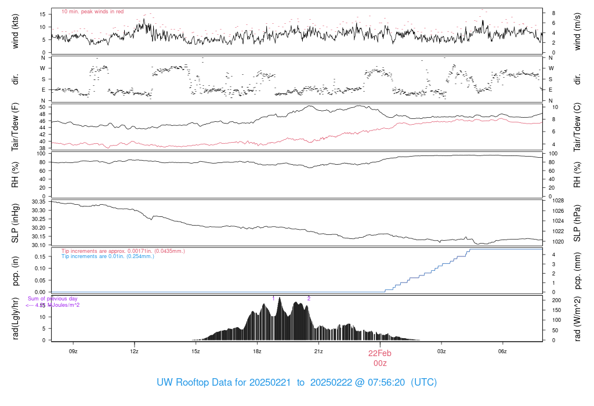Click the 30.10 tick on the SLP inHg axis

pyautogui.click(x=39, y=245)
